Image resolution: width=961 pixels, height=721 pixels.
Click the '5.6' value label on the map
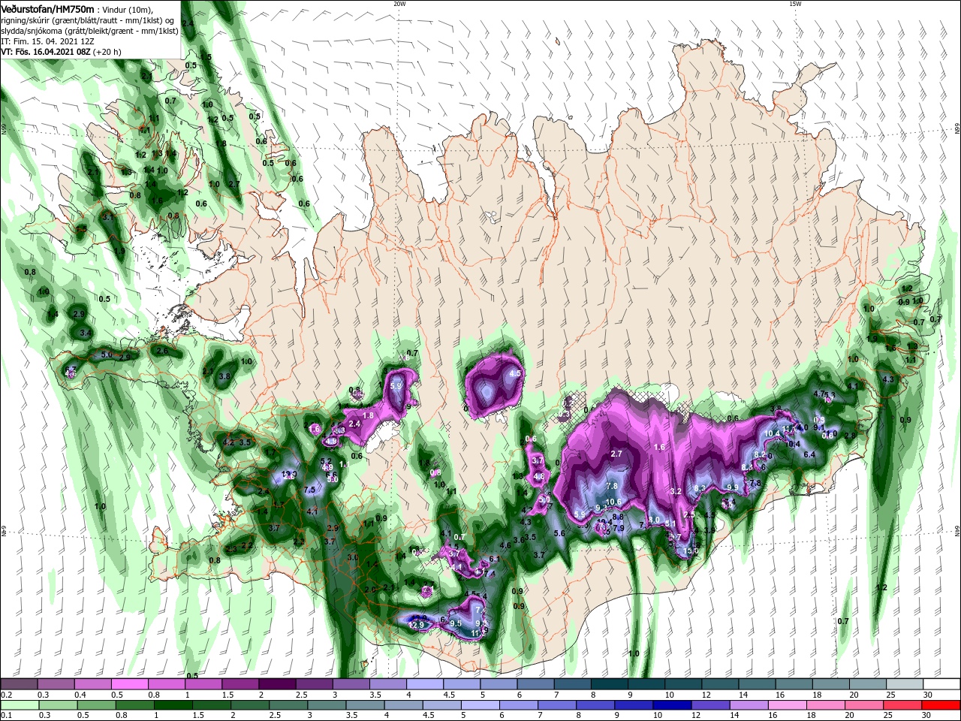559,533
